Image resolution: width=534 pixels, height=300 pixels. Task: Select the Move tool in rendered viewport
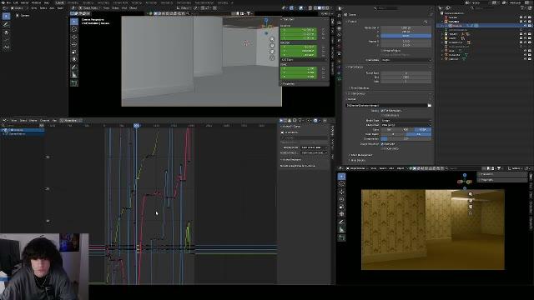point(341,192)
